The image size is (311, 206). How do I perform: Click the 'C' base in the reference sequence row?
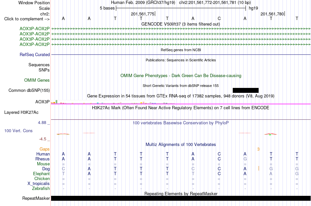(219, 19)
